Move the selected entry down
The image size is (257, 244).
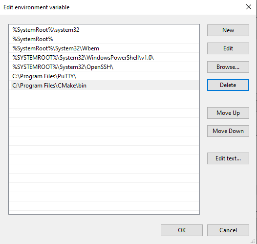[x=228, y=131]
